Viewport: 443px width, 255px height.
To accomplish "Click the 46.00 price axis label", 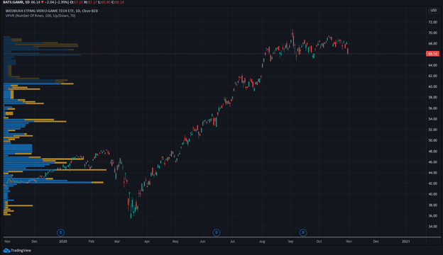I will pos(432,162).
